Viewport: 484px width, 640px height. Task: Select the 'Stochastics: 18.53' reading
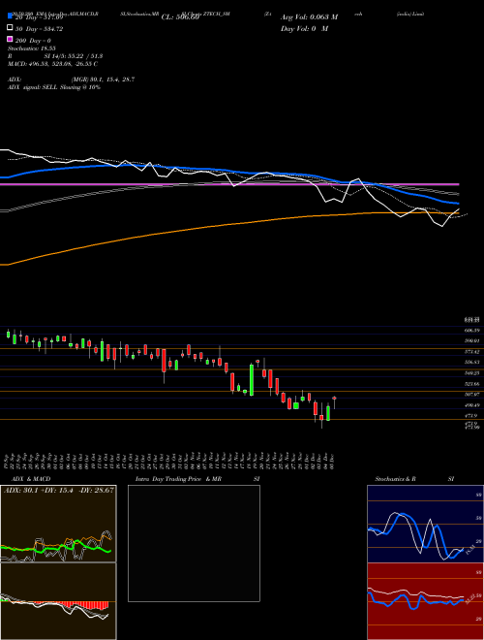[x=31, y=48]
